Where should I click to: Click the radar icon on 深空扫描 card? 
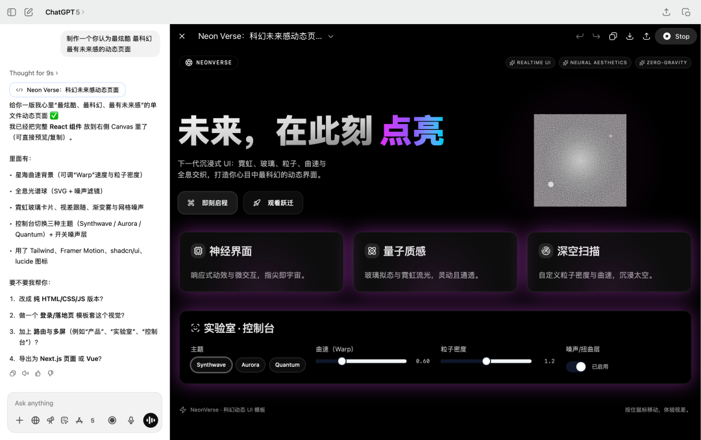click(546, 251)
